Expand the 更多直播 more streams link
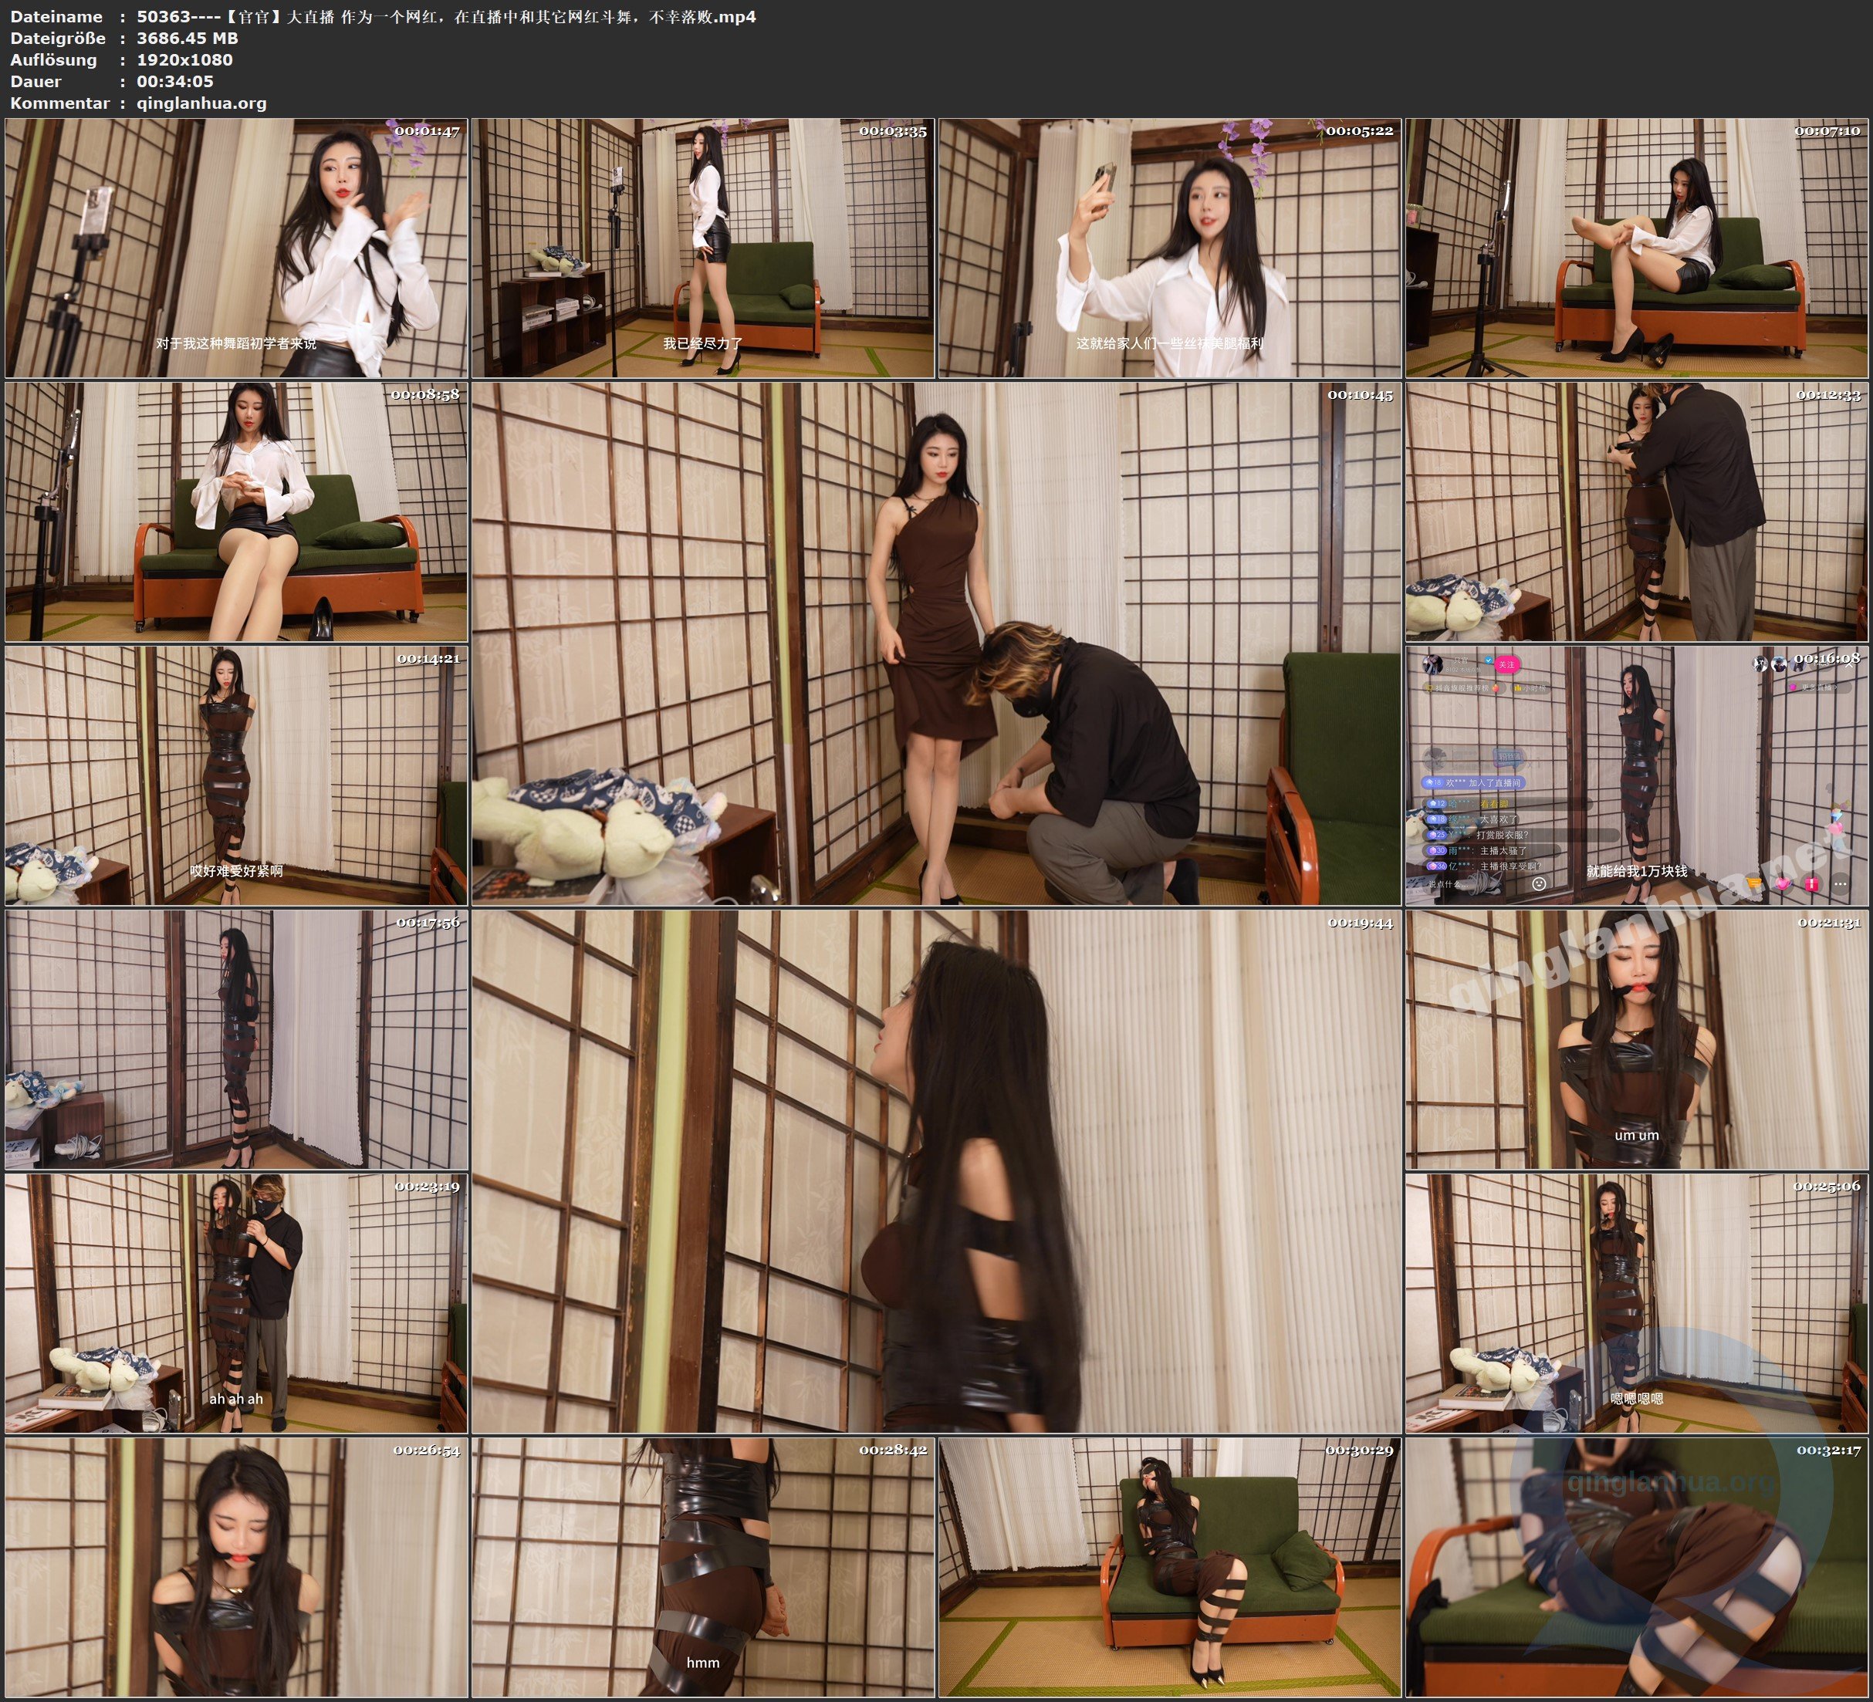This screenshot has height=1702, width=1873. point(1818,687)
